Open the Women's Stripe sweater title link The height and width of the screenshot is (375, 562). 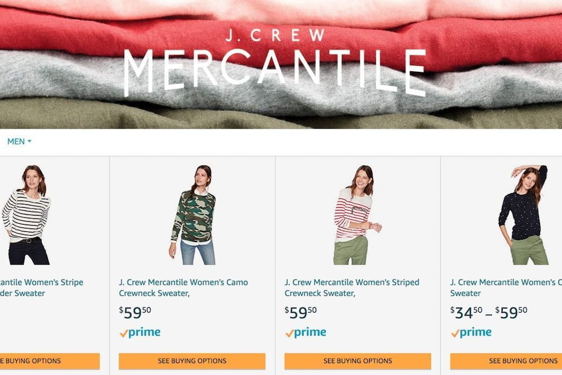pos(42,287)
